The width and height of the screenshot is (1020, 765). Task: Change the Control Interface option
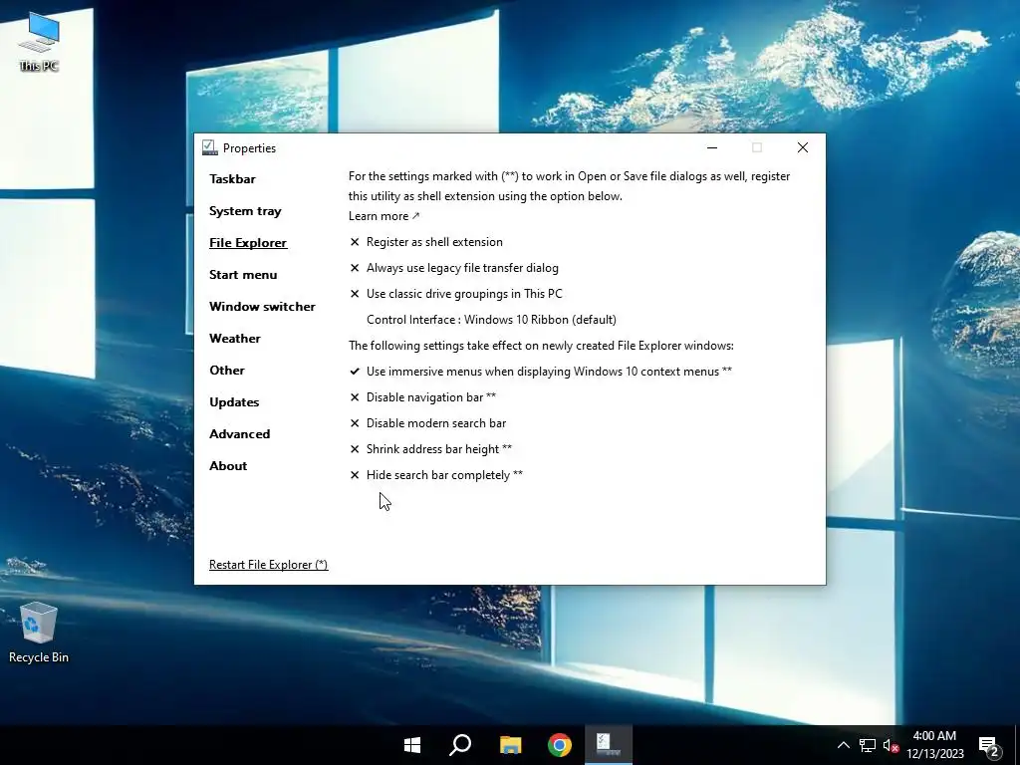491,320
